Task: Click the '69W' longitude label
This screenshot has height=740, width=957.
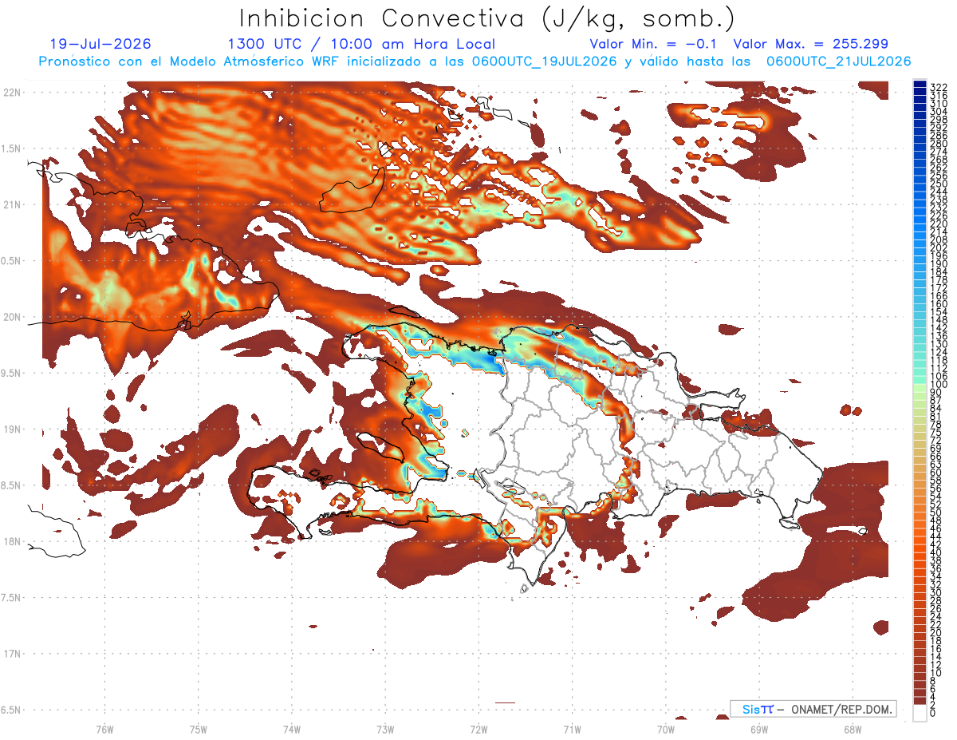Action: click(x=758, y=729)
